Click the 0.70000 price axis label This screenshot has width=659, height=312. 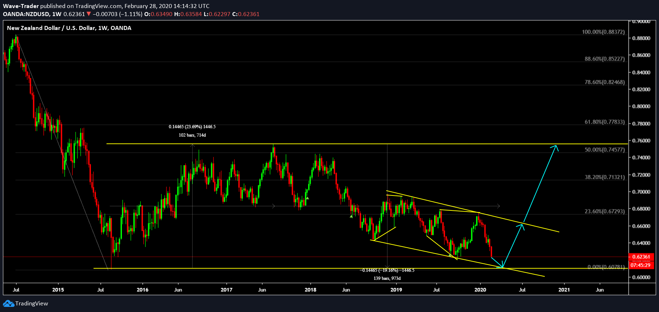point(641,192)
